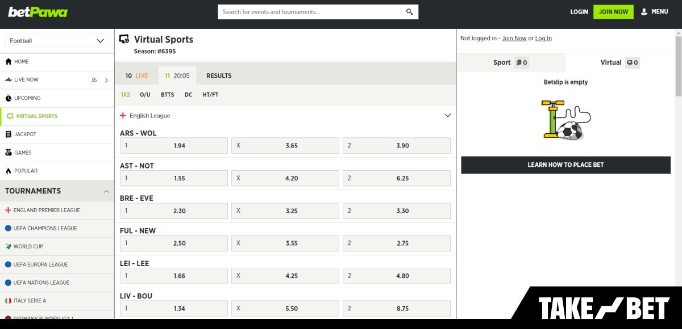The image size is (682, 329).
Task: Click the betPawa logo
Action: pos(38,12)
